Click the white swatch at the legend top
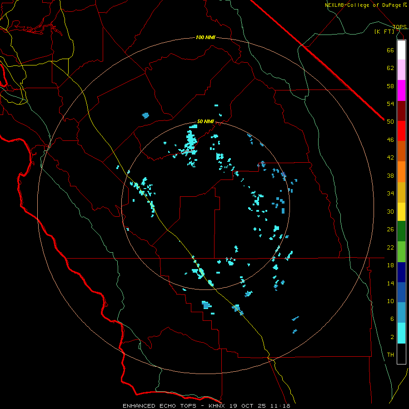This screenshot has width=409, height=409. click(401, 50)
